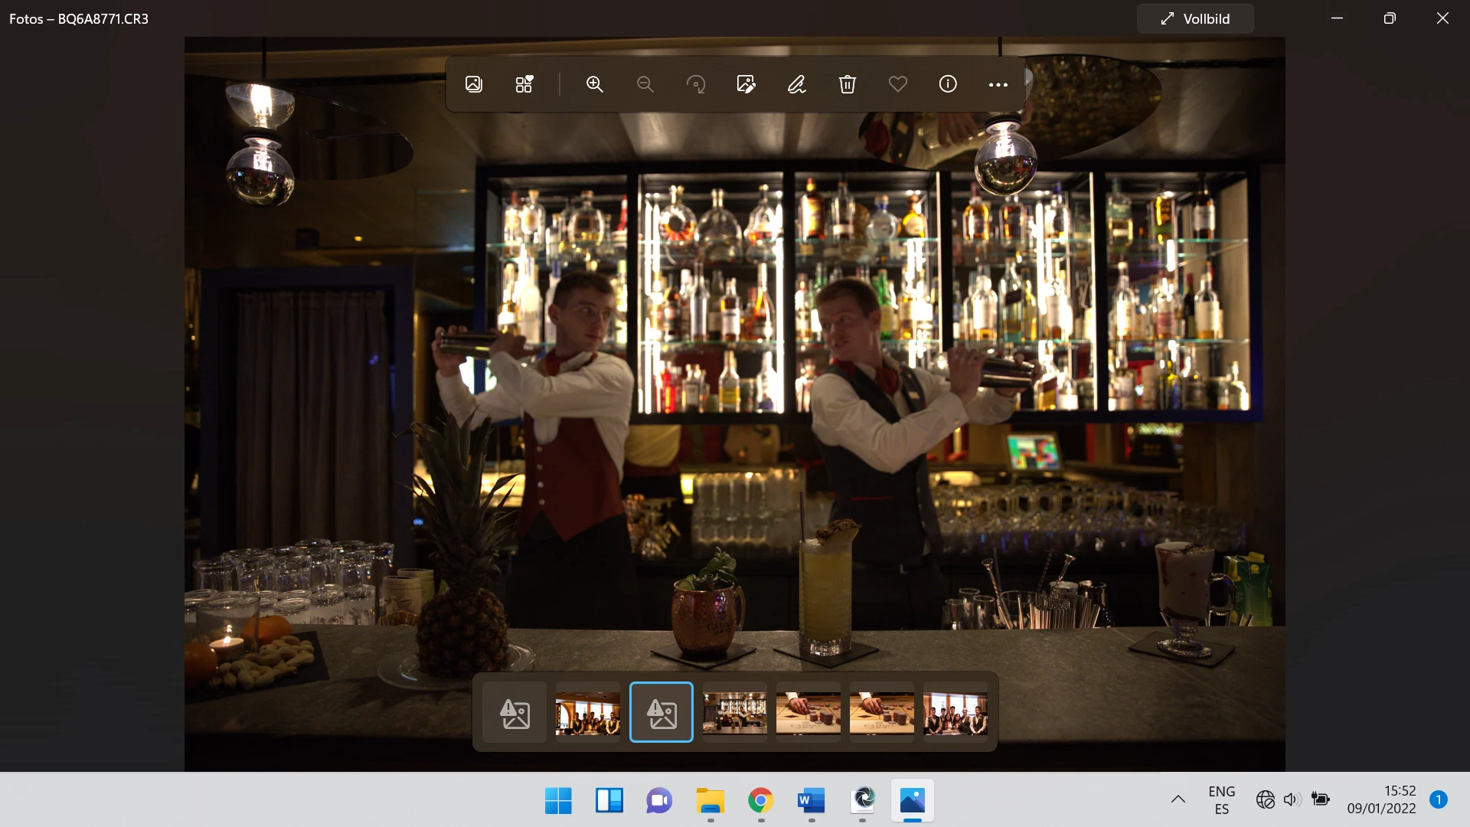Viewport: 1470px width, 827px height.
Task: Open the view all photos icon
Action: 474,84
